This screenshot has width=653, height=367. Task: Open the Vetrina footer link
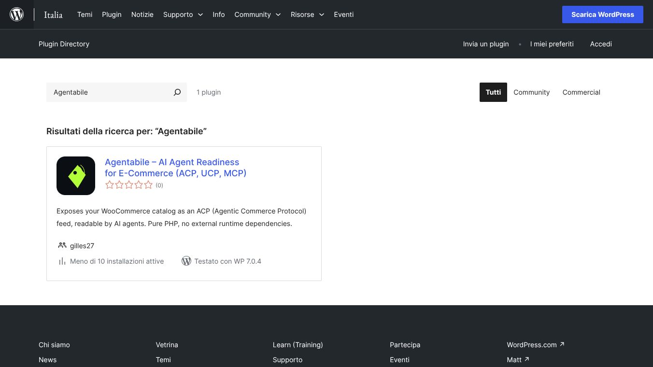[x=167, y=345]
